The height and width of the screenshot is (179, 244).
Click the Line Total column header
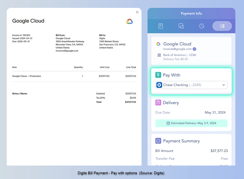point(131,67)
